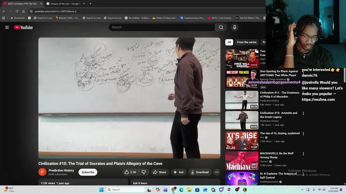Go to the YouTube home logo

24,27
